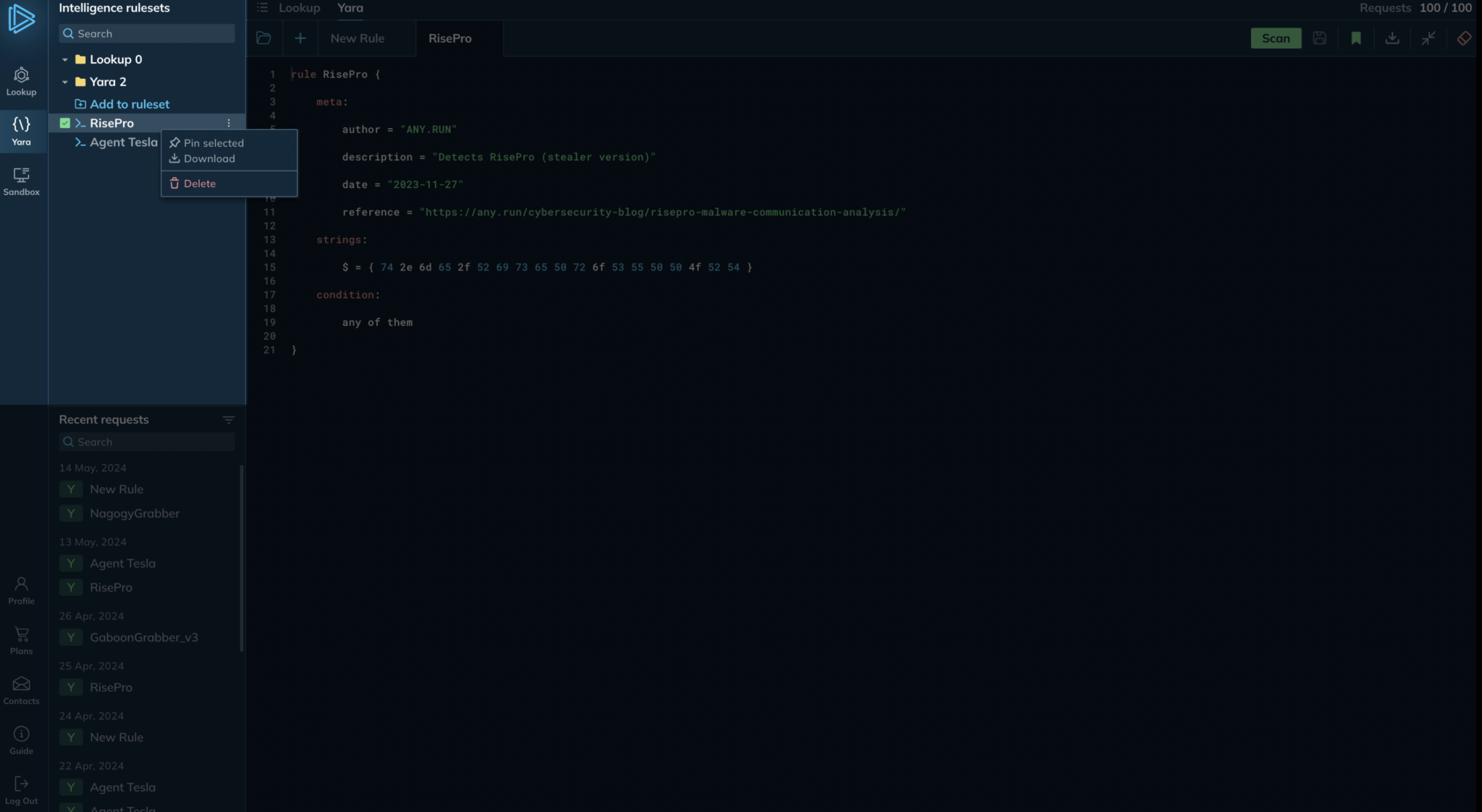Toggle the RisePro rule checkbox
The image size is (1482, 812).
66,123
